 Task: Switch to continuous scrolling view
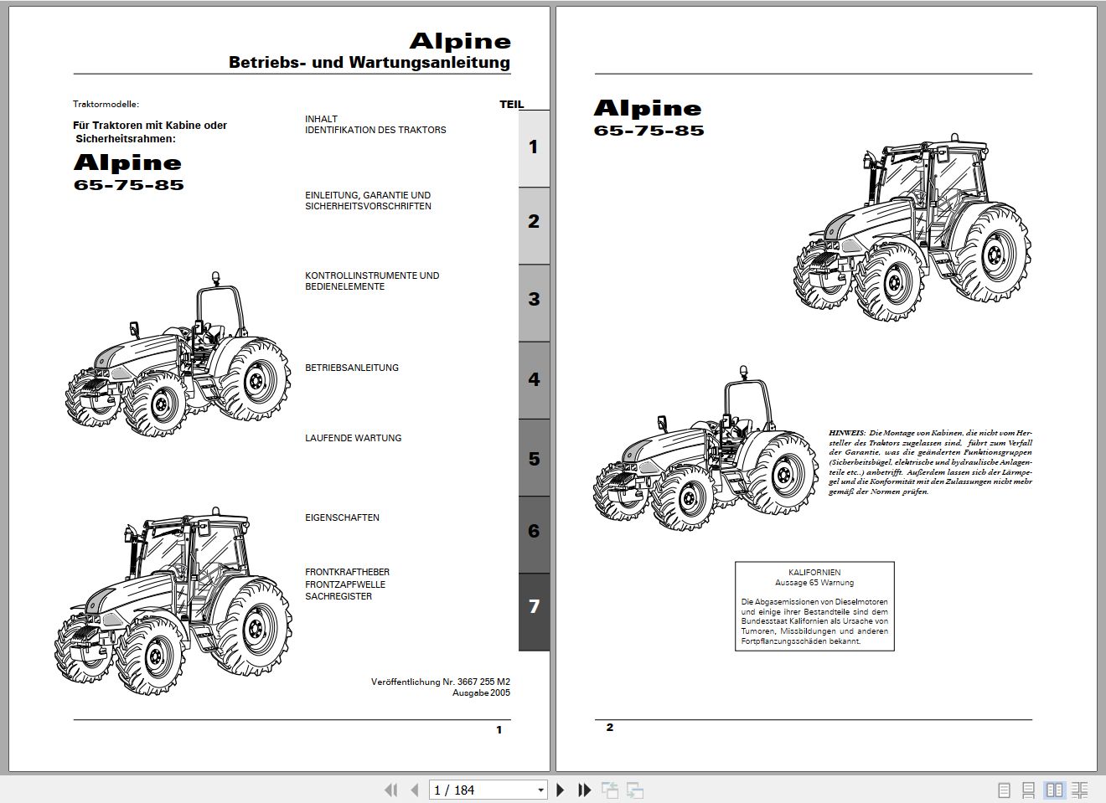pyautogui.click(x=1029, y=790)
